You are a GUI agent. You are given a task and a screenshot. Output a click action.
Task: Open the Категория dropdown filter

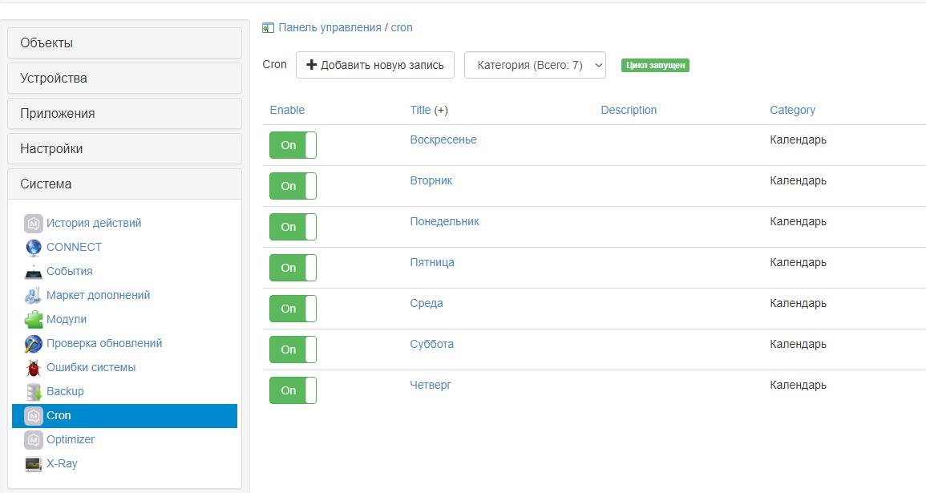[535, 66]
